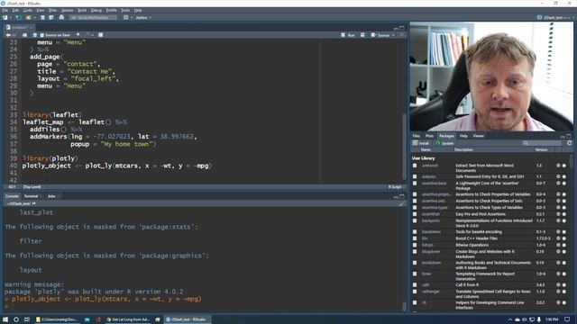Click the Source button
Viewport: 577px width, 324px height.
tap(380, 35)
